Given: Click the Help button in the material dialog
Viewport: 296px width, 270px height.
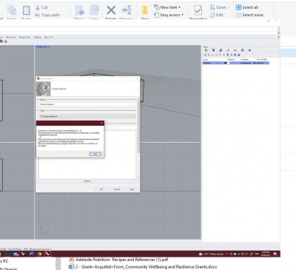Looking at the screenshot, I should click(x=132, y=189).
